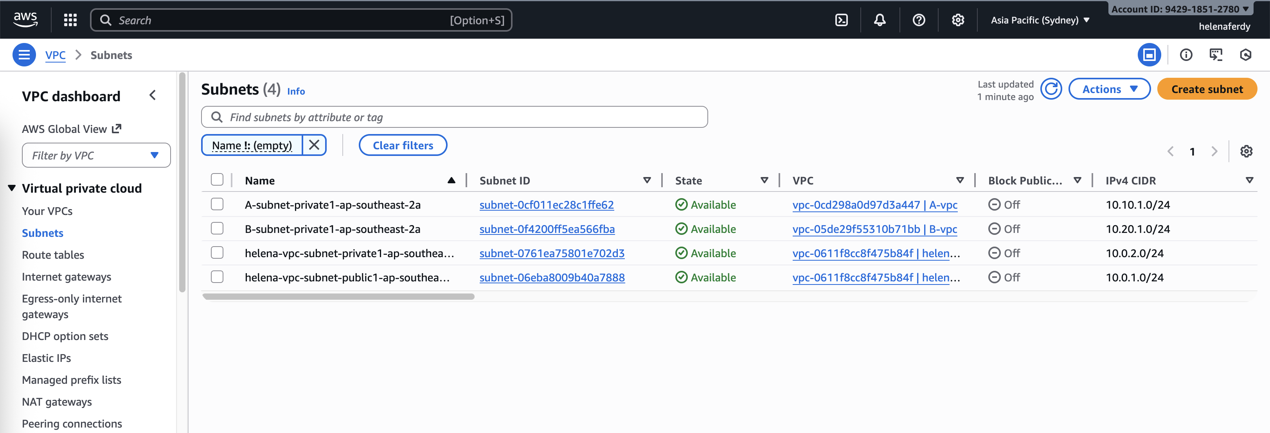1270x433 pixels.
Task: Select the A-subnet-private1 row checkbox
Action: 217,204
